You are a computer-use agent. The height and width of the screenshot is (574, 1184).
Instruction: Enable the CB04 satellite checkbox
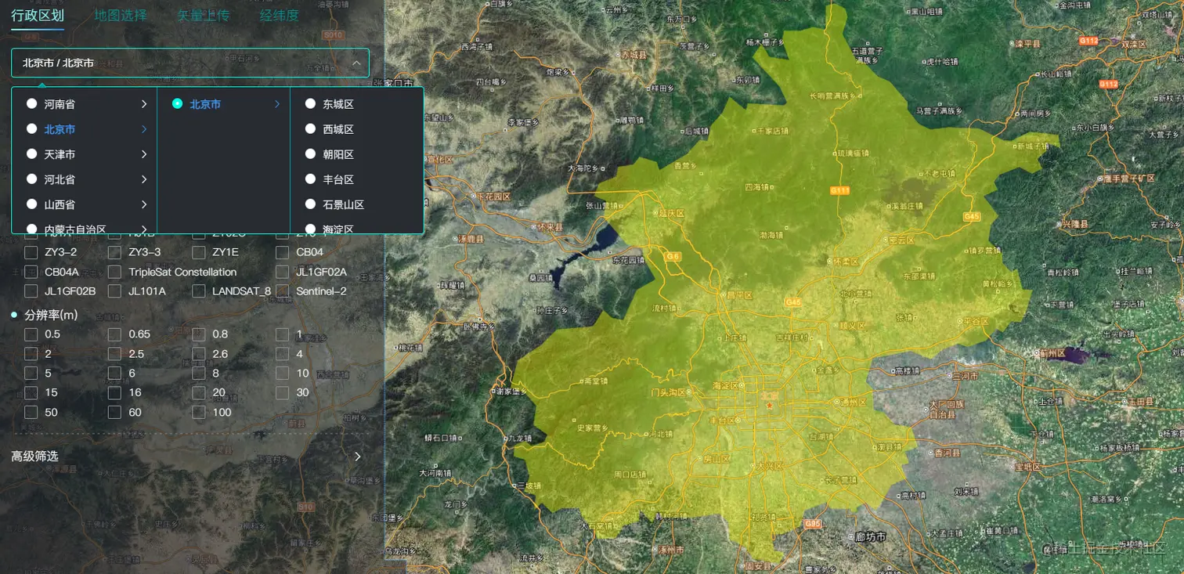click(283, 252)
